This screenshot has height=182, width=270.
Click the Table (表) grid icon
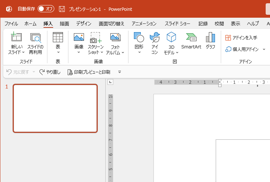pos(58,37)
